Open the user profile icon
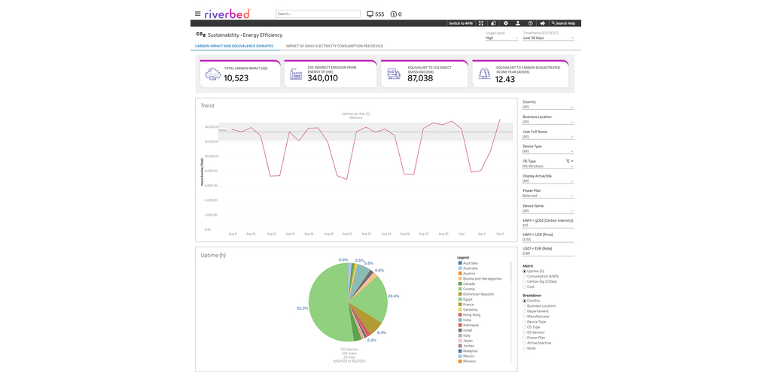This screenshot has height=385, width=771. 518,23
